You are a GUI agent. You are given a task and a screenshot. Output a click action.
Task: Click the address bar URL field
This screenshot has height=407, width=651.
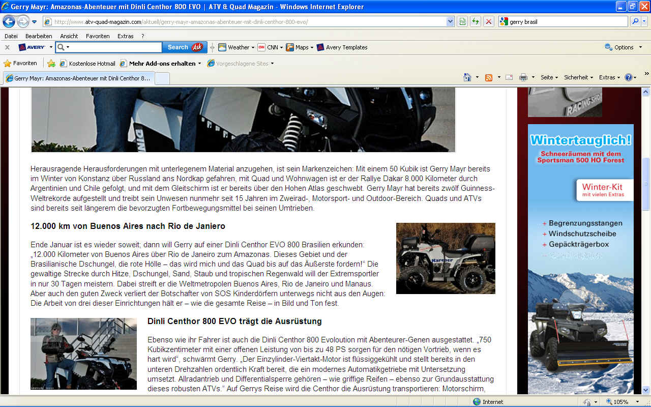[x=244, y=22]
